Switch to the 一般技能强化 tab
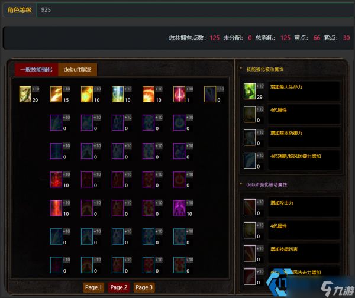Viewport: 355px width, 298px height. [36, 69]
